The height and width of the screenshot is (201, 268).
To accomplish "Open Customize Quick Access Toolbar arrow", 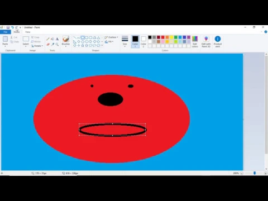I will click(x=20, y=27).
